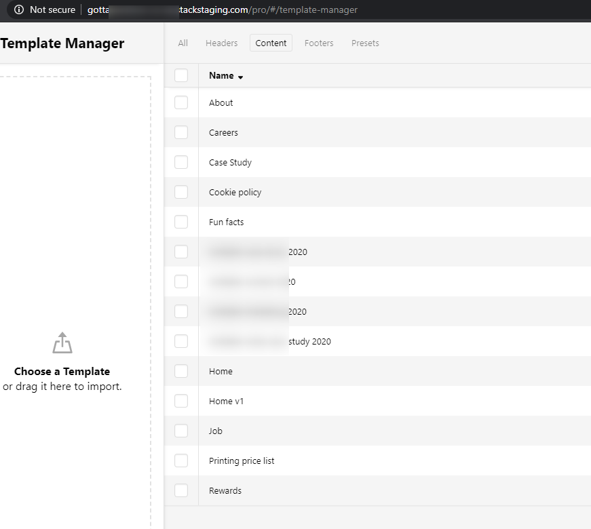Image resolution: width=591 pixels, height=529 pixels.
Task: Check the About template checkbox
Action: (x=181, y=102)
